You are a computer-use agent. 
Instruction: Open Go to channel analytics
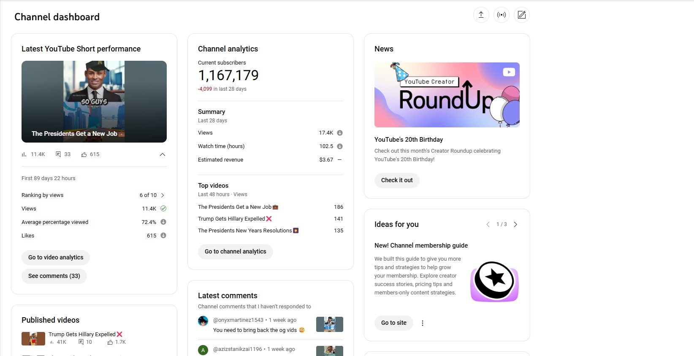[235, 251]
